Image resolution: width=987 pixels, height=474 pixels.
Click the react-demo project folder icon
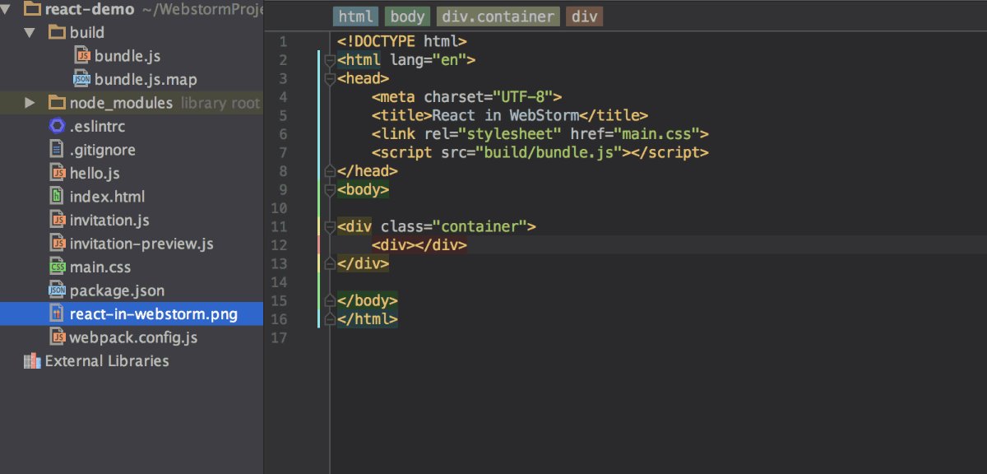coord(33,9)
